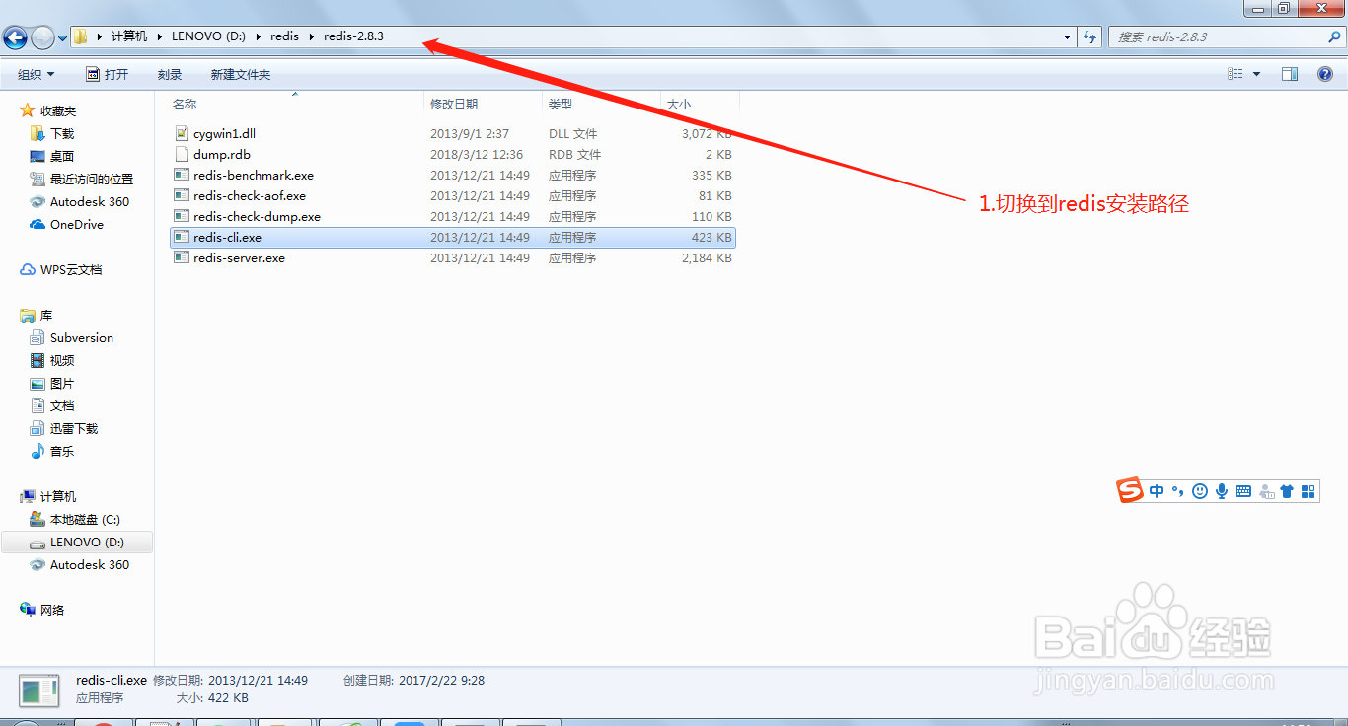
Task: Click 刻录 in the toolbar
Action: [x=169, y=73]
